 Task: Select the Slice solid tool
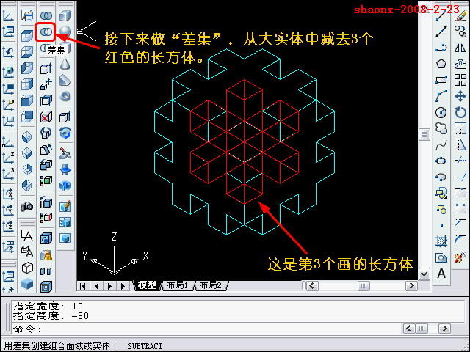65,153
